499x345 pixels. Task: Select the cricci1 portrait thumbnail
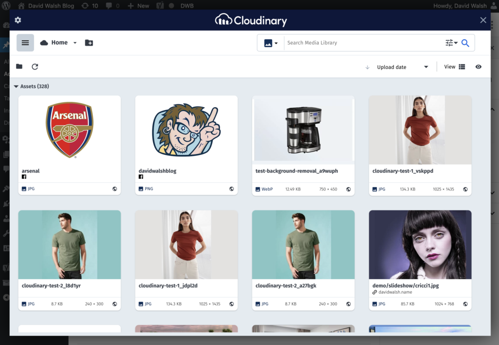[420, 245]
